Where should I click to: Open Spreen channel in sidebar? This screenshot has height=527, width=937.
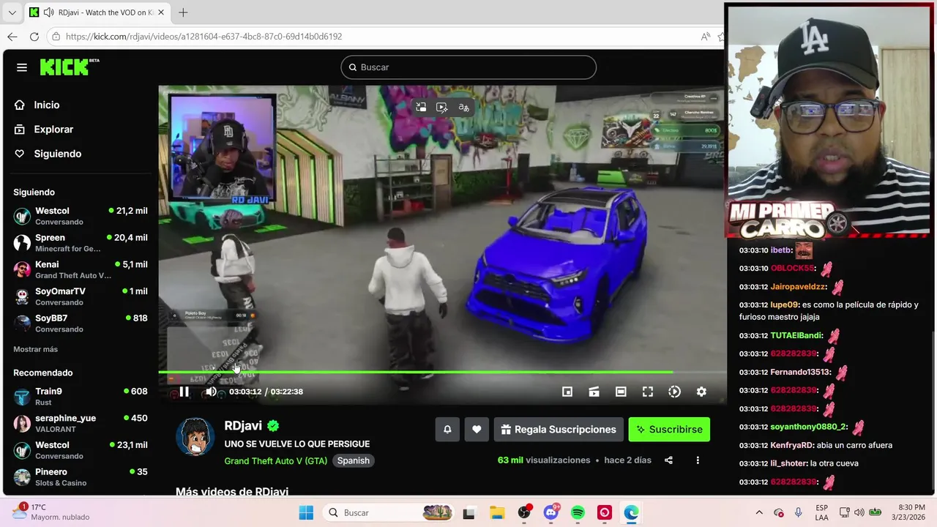[x=81, y=243]
